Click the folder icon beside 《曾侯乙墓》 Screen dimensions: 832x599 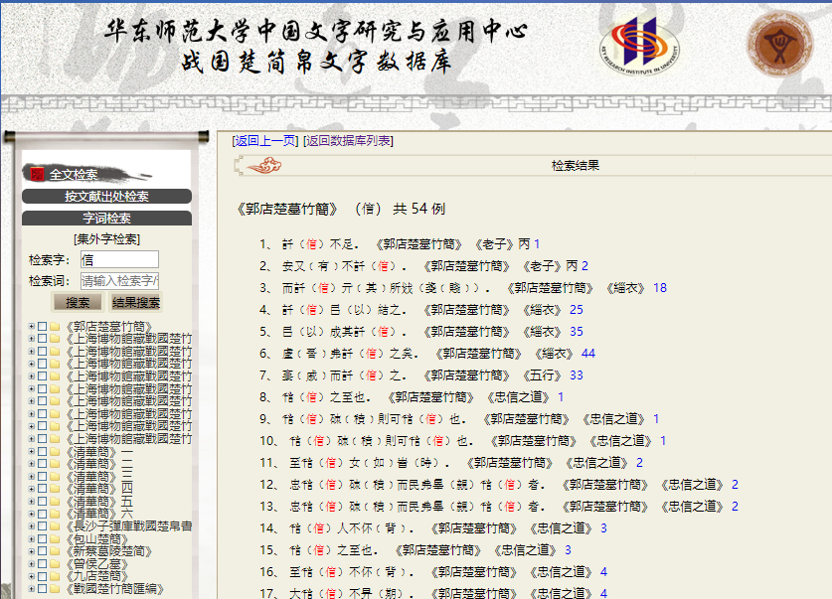click(x=55, y=564)
